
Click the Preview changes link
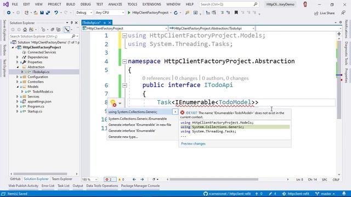193,143
